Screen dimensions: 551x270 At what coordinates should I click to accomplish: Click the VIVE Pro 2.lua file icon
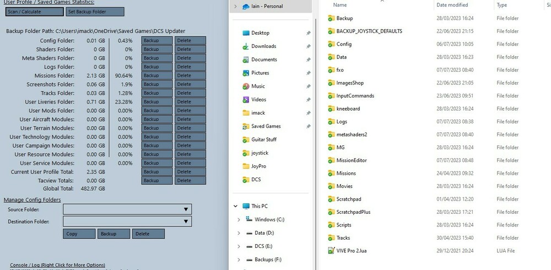[331, 251]
